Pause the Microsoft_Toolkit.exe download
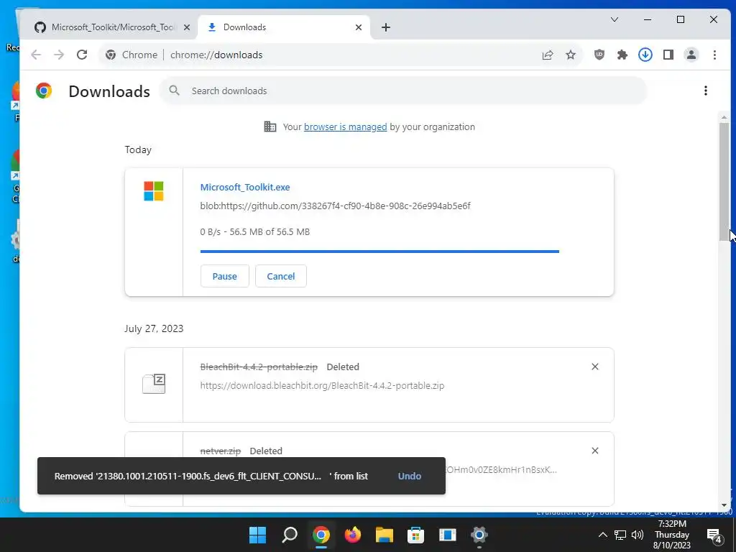The height and width of the screenshot is (552, 736). pos(224,276)
